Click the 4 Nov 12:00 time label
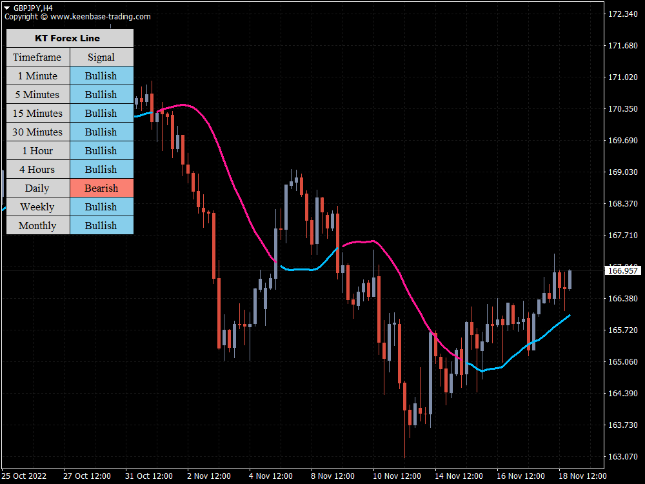Screen dimensions: 645x484 [271, 476]
